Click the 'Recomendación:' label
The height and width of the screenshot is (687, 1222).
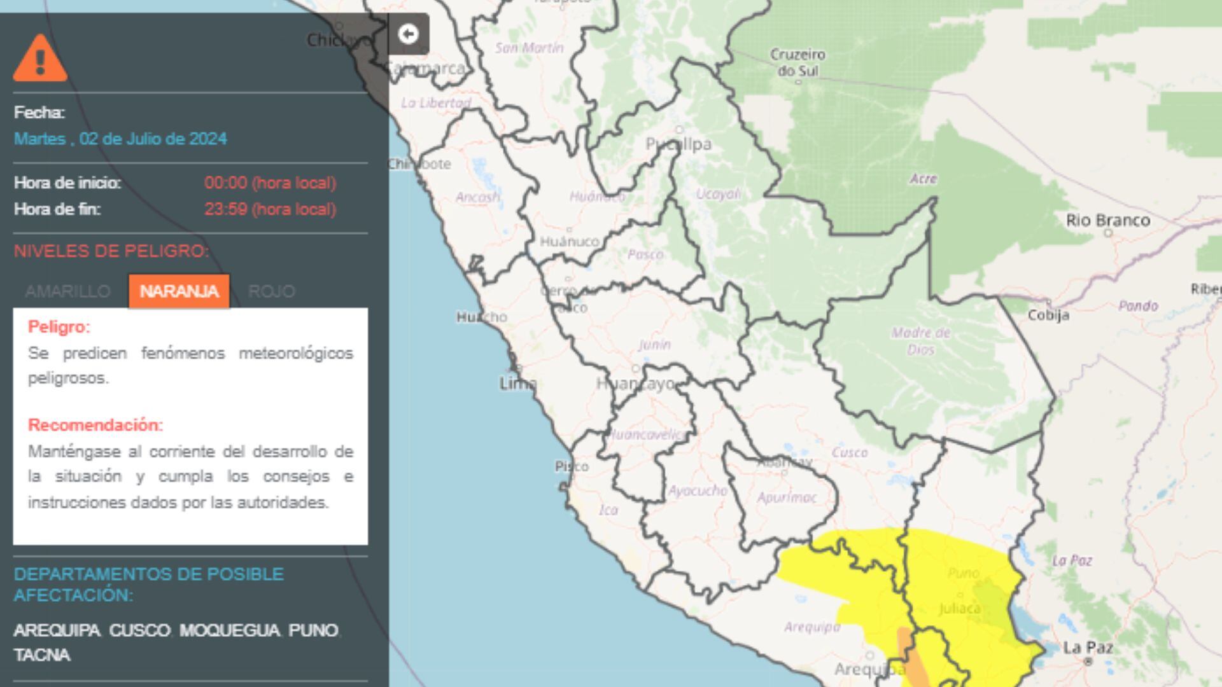click(x=95, y=425)
